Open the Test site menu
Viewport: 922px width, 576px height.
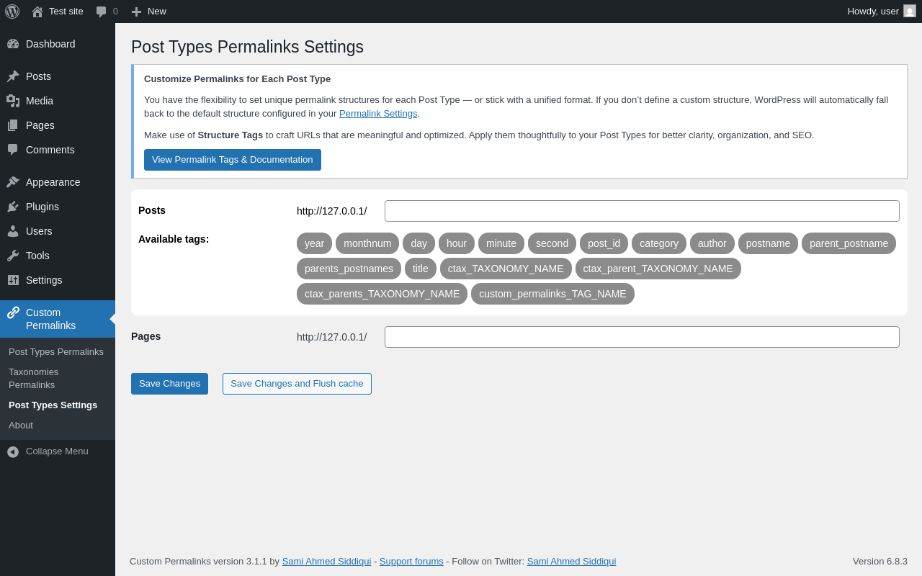click(x=58, y=12)
